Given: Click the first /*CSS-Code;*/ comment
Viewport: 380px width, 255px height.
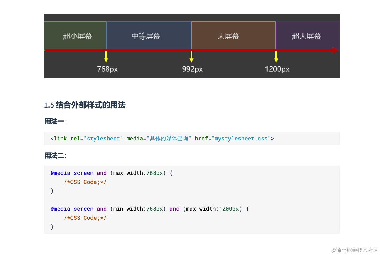Looking at the screenshot, I should point(85,182).
